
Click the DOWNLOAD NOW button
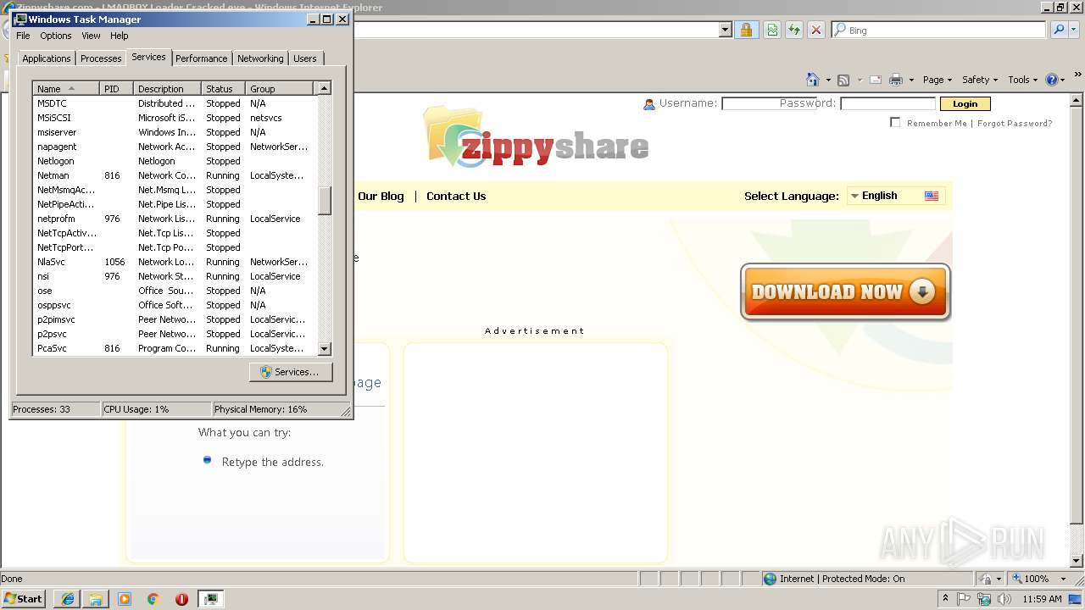coord(845,292)
